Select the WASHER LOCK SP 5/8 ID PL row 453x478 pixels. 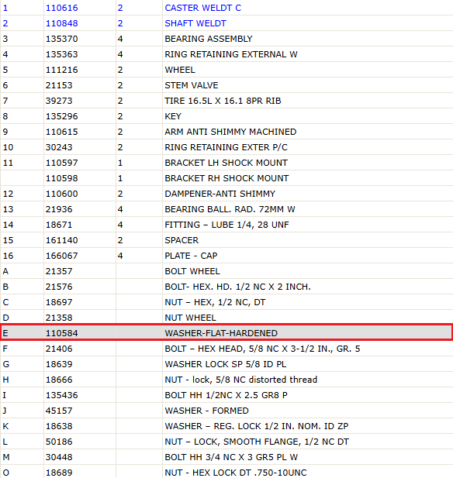pyautogui.click(x=226, y=364)
